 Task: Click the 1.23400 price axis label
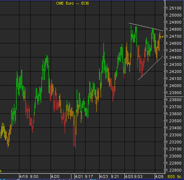[x=174, y=128]
